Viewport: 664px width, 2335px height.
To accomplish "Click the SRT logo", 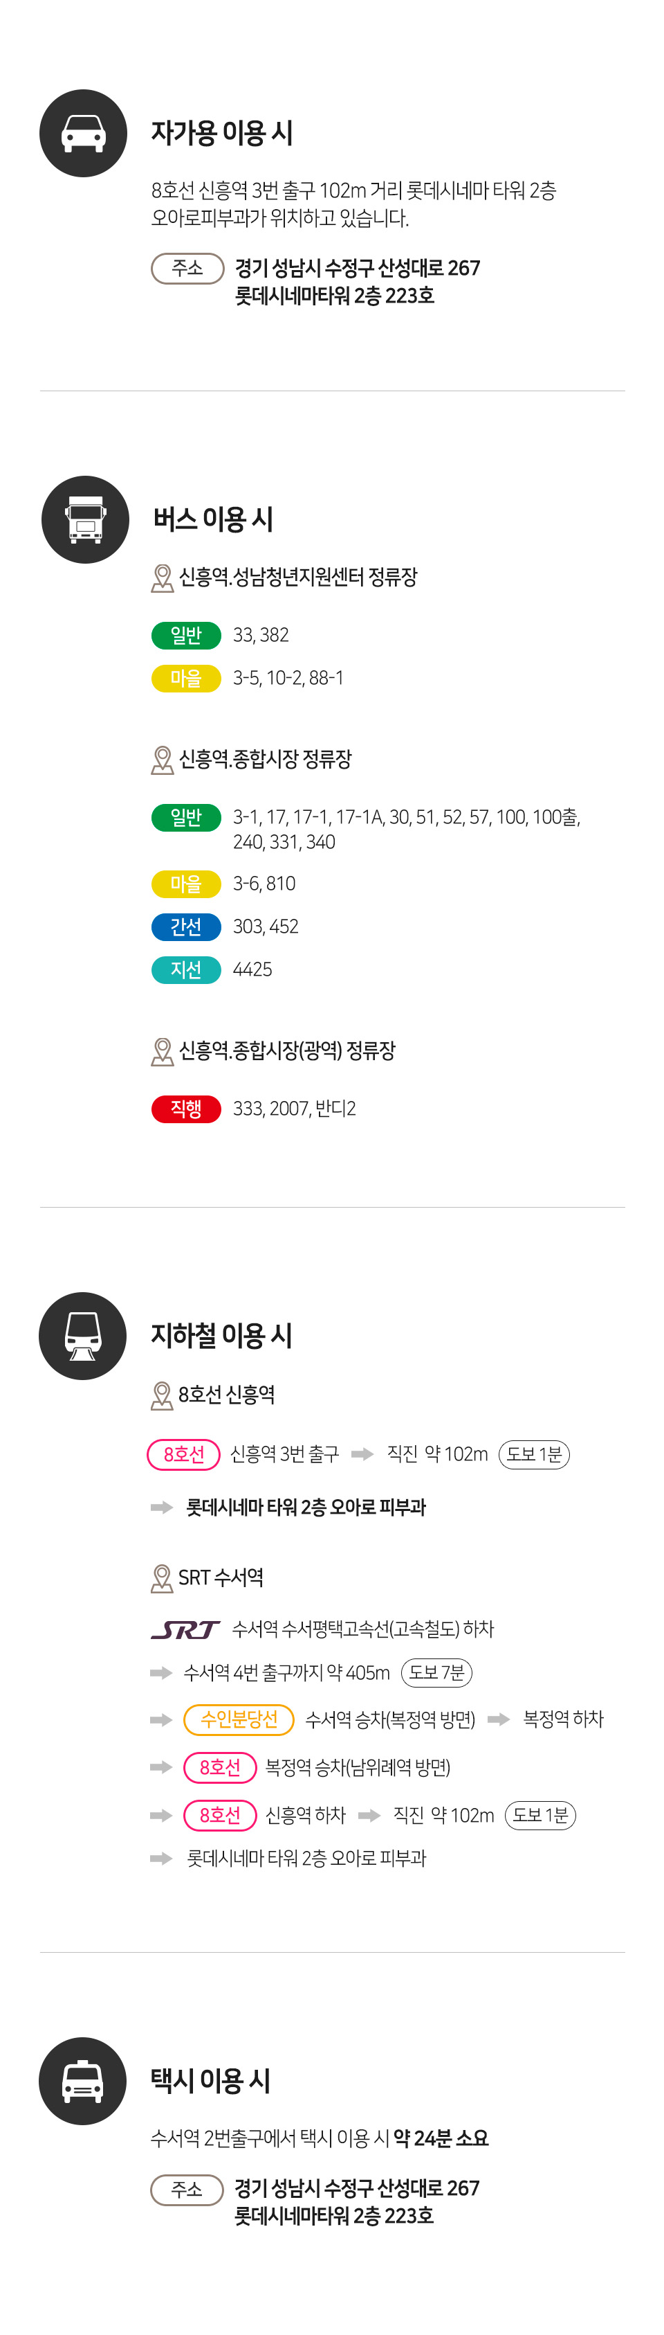I will point(185,1629).
